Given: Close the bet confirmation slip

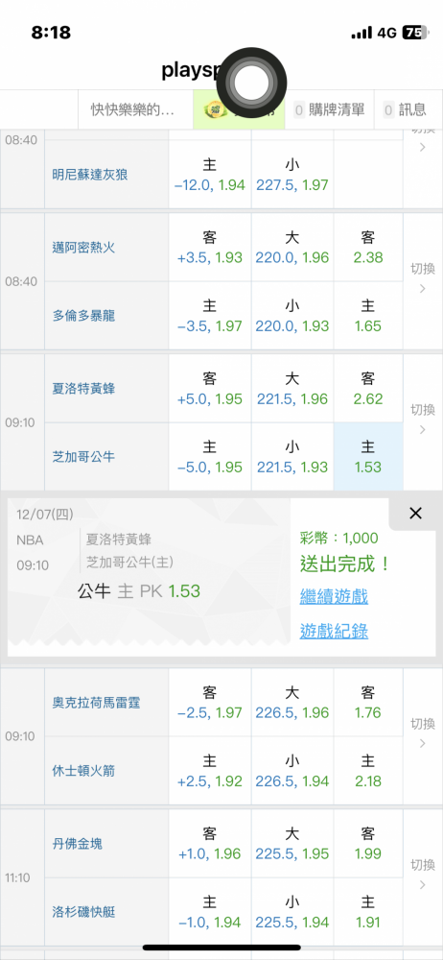Looking at the screenshot, I should 415,514.
